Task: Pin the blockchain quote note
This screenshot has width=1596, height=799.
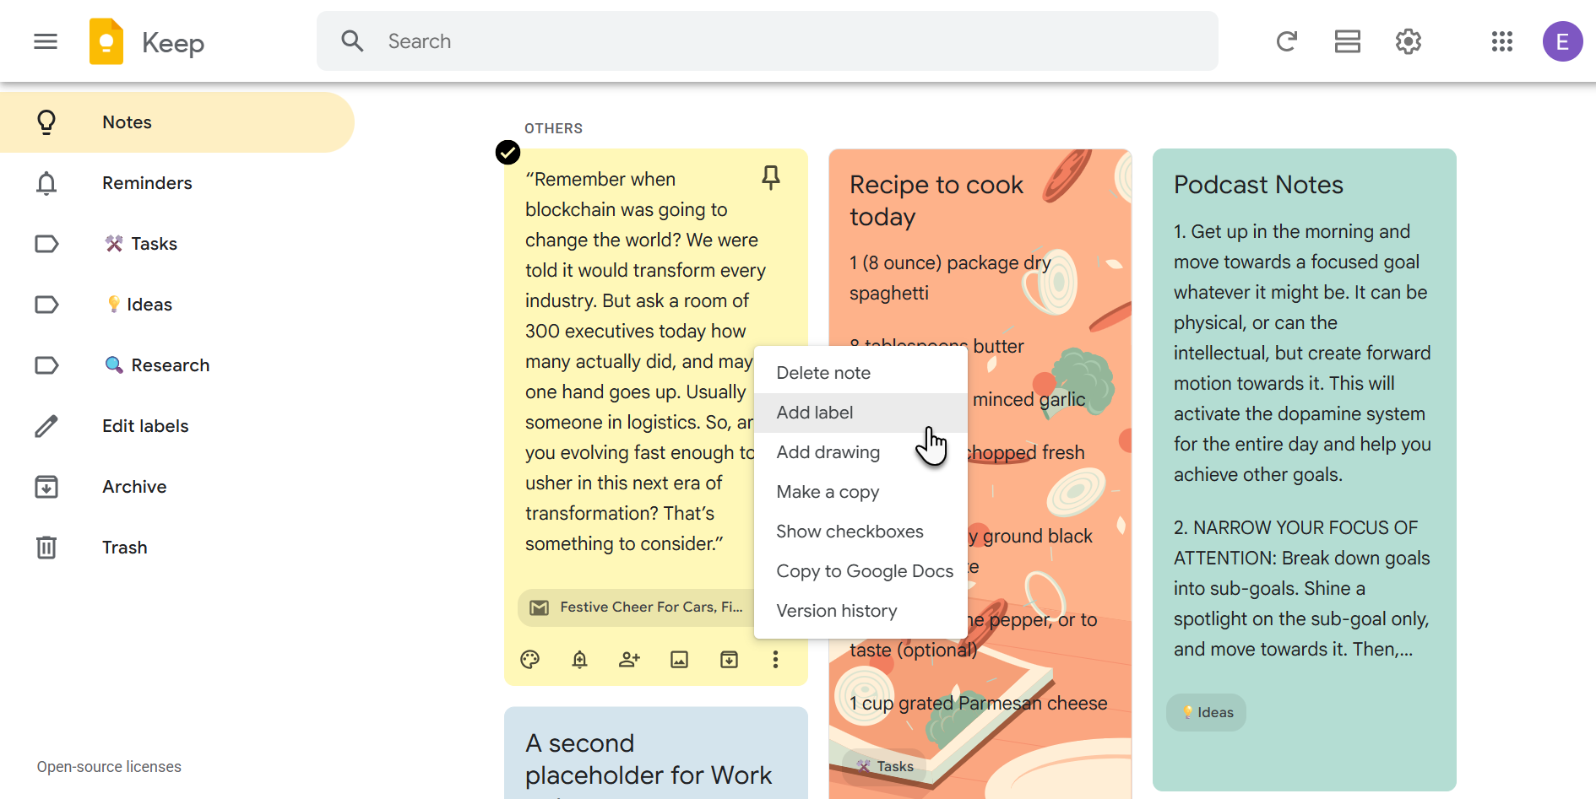Action: tap(770, 177)
